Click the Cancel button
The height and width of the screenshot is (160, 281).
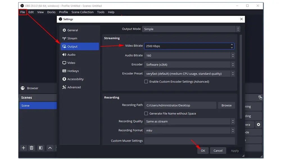218,150
